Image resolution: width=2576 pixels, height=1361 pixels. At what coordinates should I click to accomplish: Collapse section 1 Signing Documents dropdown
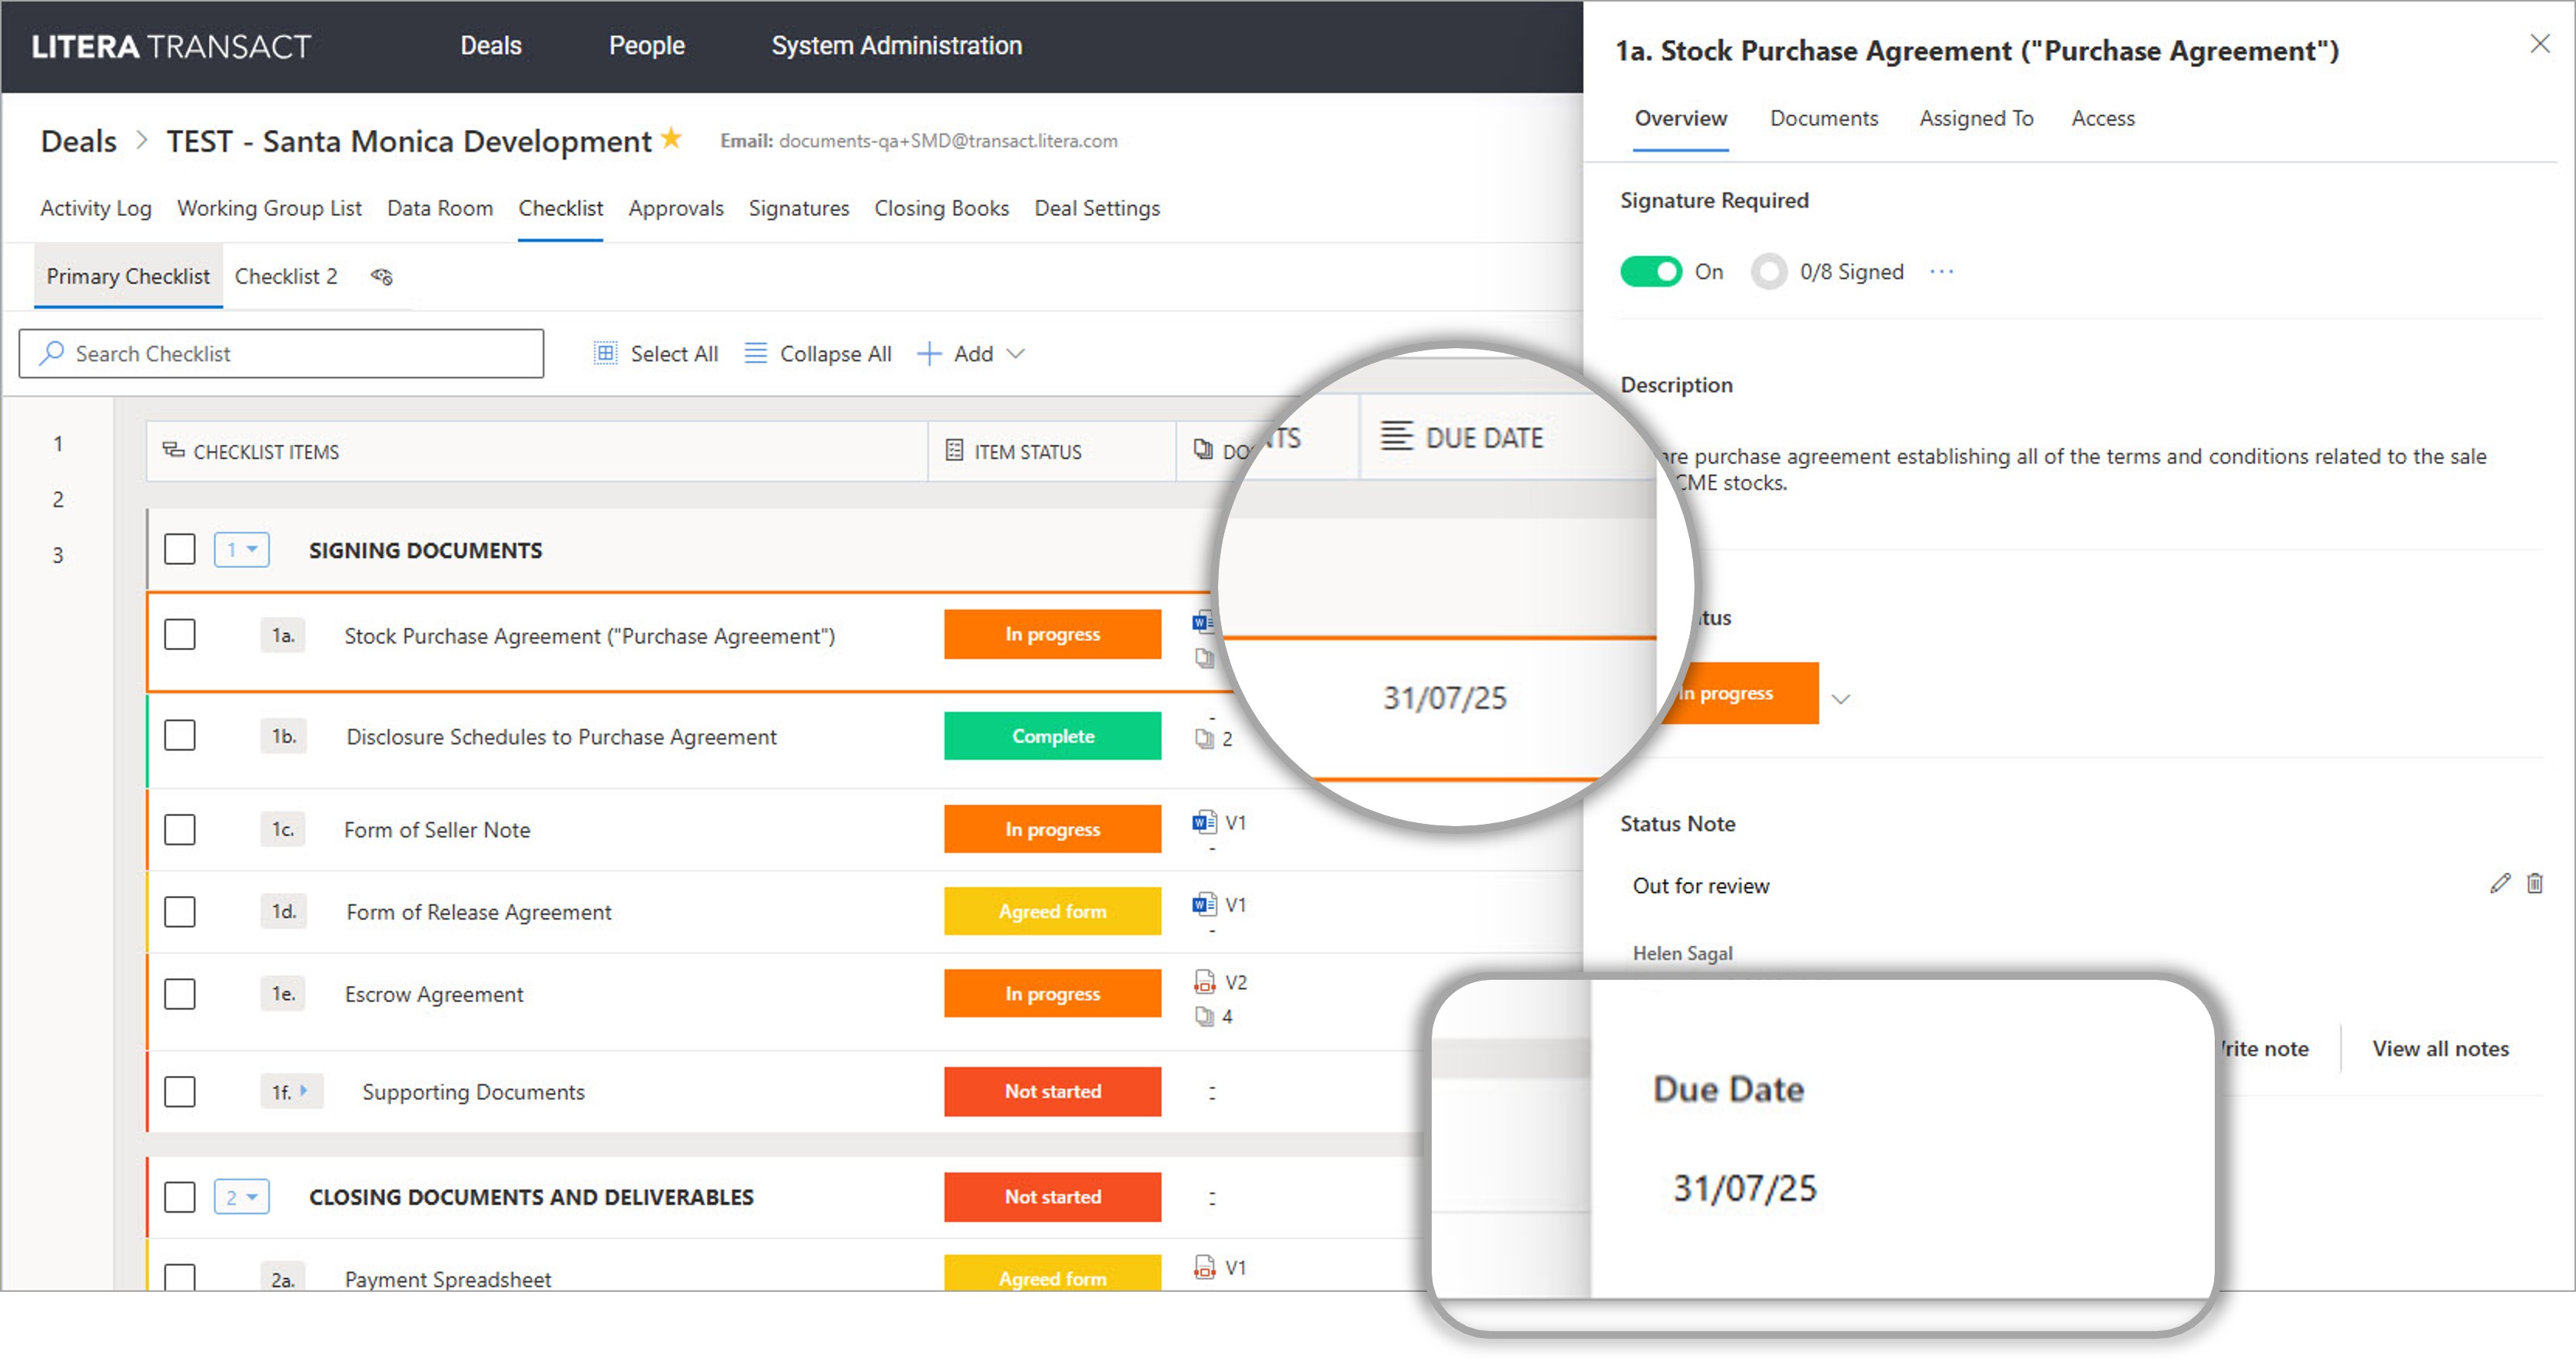pyautogui.click(x=241, y=549)
